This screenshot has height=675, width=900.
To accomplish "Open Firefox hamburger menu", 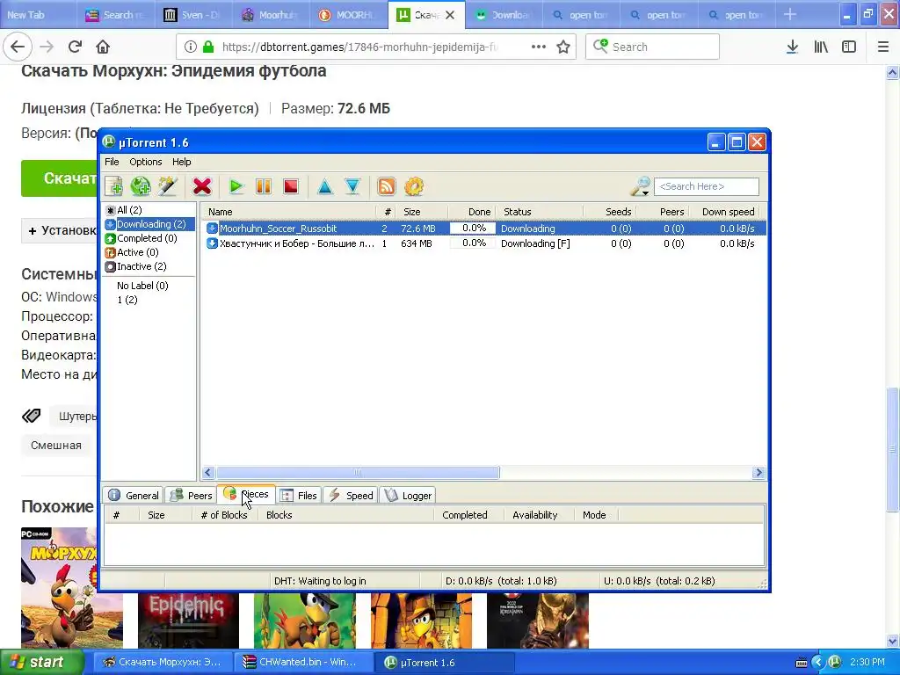I will pyautogui.click(x=883, y=47).
